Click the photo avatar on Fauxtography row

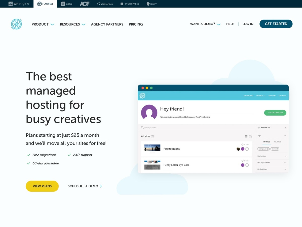coord(238,149)
